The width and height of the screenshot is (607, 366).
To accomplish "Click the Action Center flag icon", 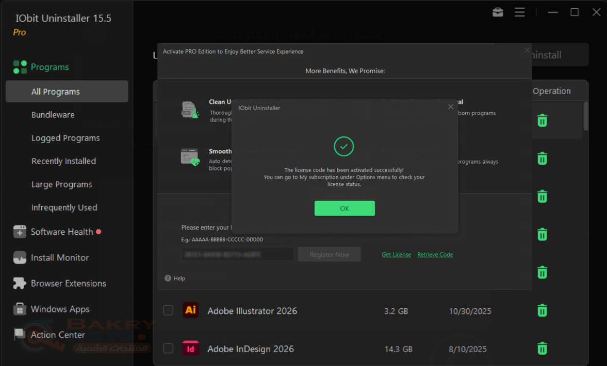I will click(x=20, y=334).
